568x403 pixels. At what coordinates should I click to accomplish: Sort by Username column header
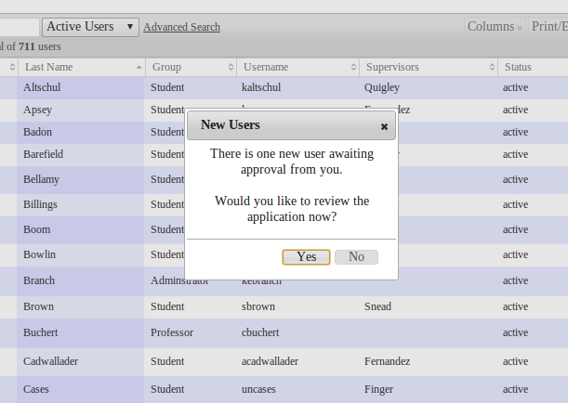click(x=298, y=67)
